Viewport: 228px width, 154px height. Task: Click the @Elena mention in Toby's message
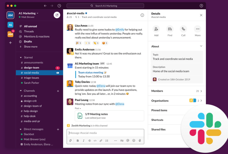101,86
